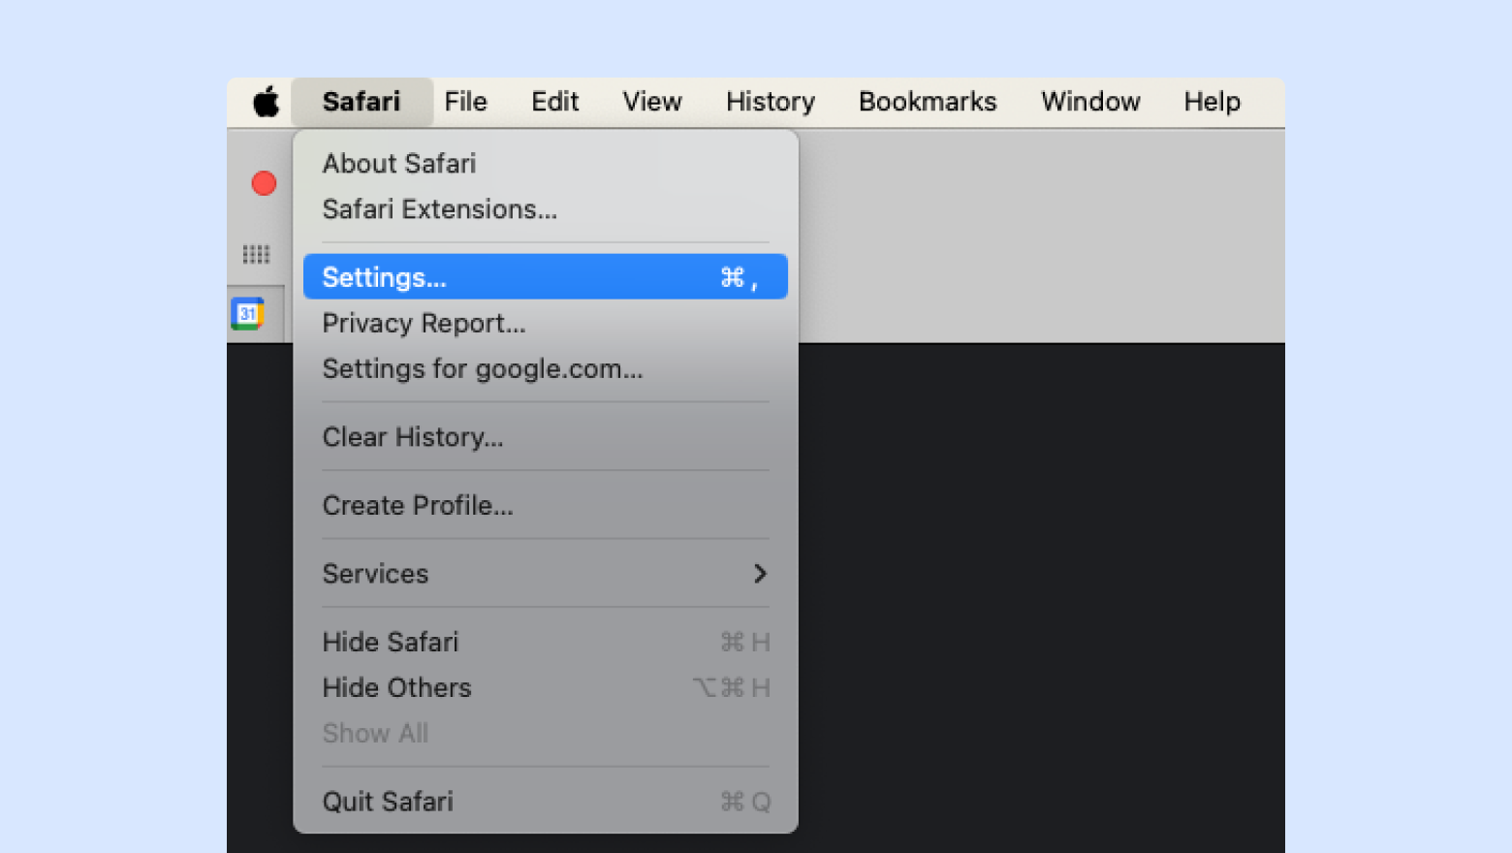Choose Quit Safari
Screen dimensions: 1512x853
tap(388, 802)
